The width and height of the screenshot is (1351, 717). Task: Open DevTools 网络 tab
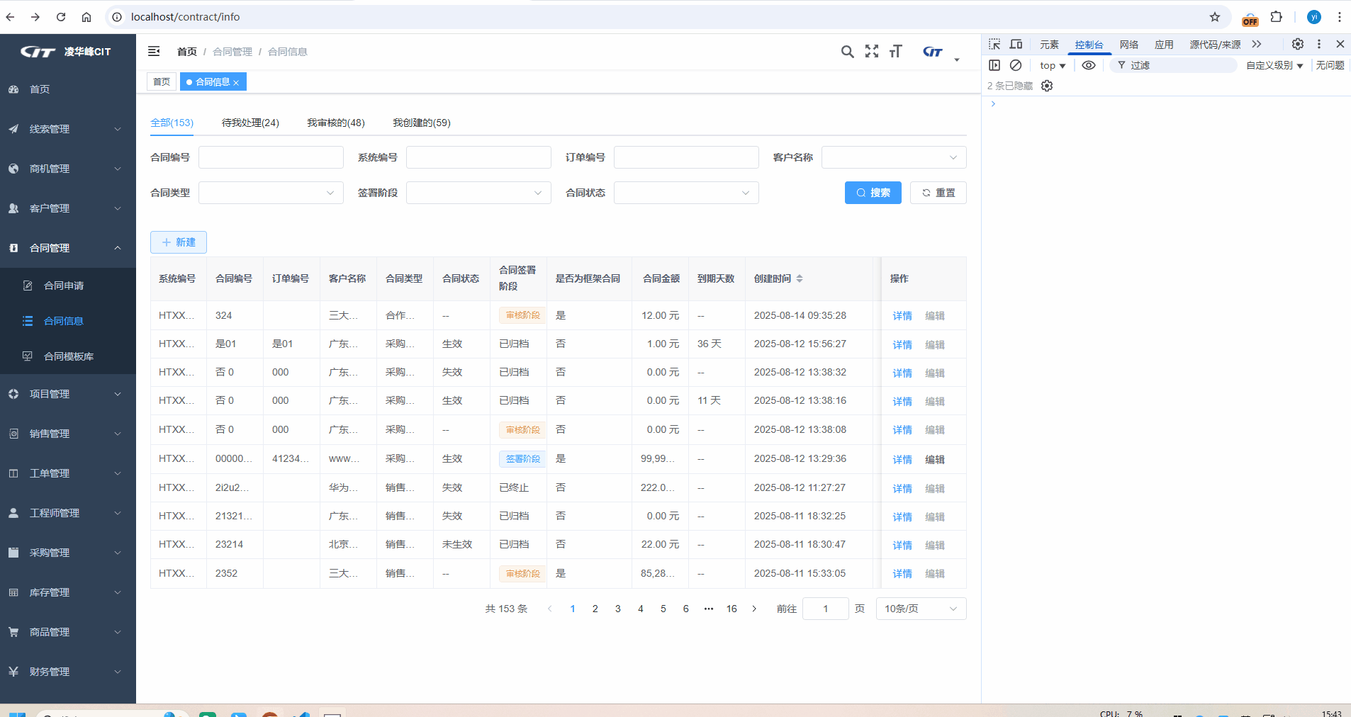[x=1129, y=45]
